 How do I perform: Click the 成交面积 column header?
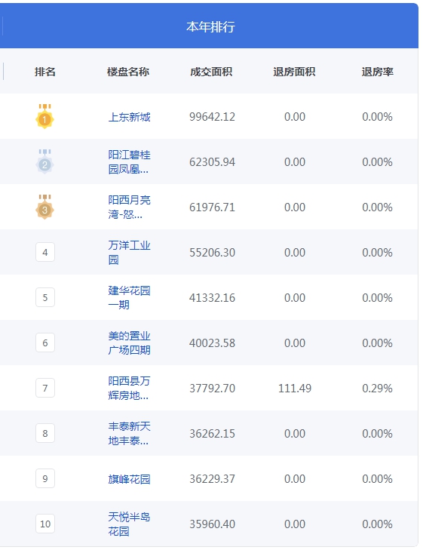tap(211, 72)
